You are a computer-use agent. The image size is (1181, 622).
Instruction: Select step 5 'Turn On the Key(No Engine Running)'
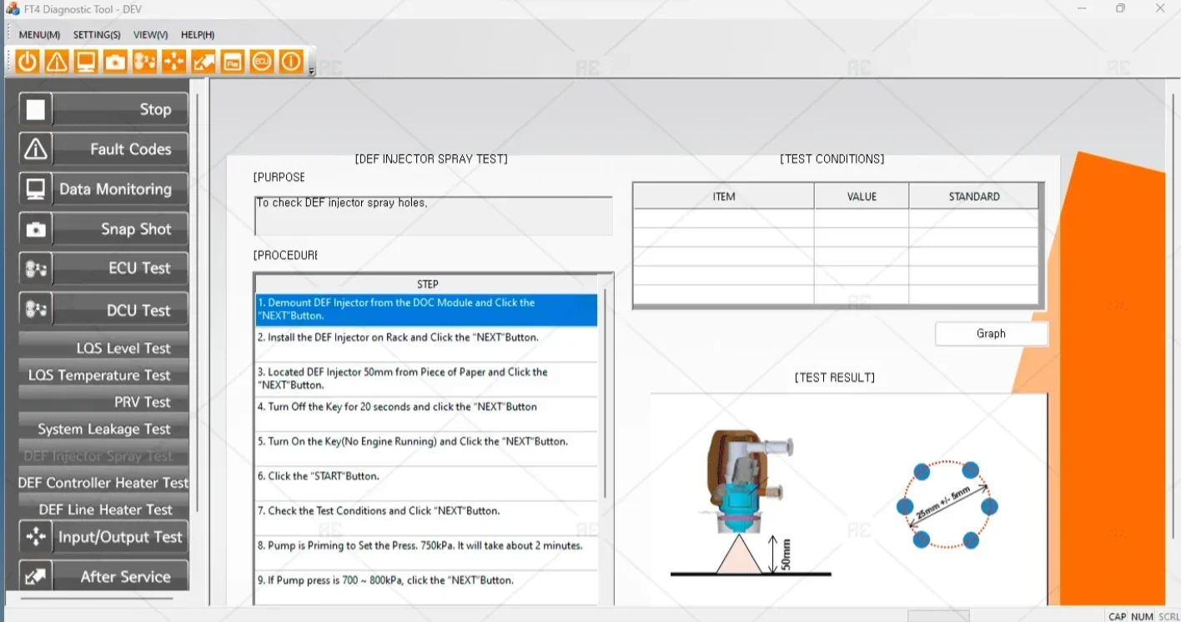426,449
